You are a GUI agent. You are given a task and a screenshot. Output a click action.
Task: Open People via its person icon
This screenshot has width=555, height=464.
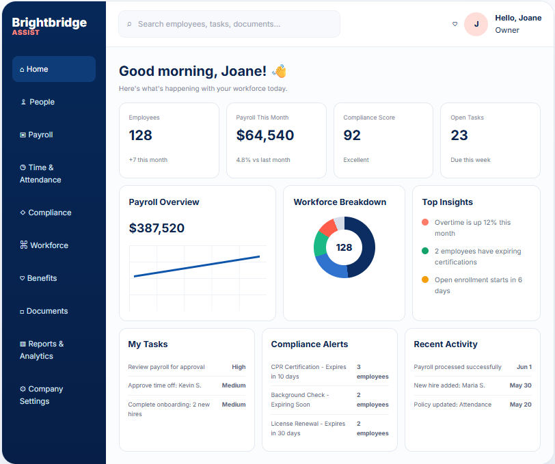point(23,102)
